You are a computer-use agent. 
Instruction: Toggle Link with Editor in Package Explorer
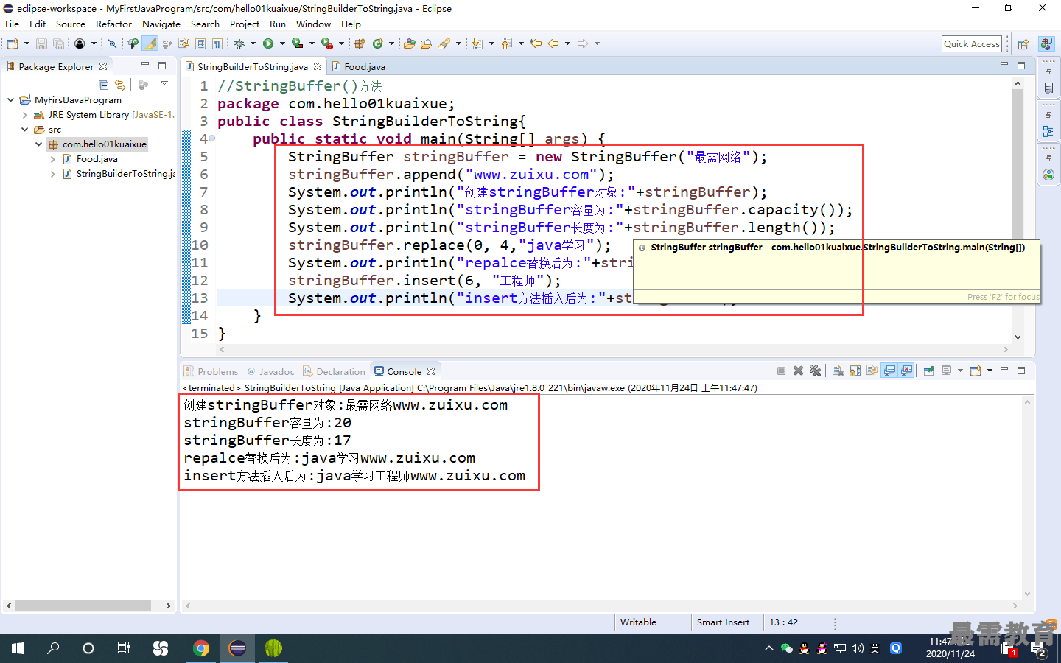pyautogui.click(x=120, y=85)
